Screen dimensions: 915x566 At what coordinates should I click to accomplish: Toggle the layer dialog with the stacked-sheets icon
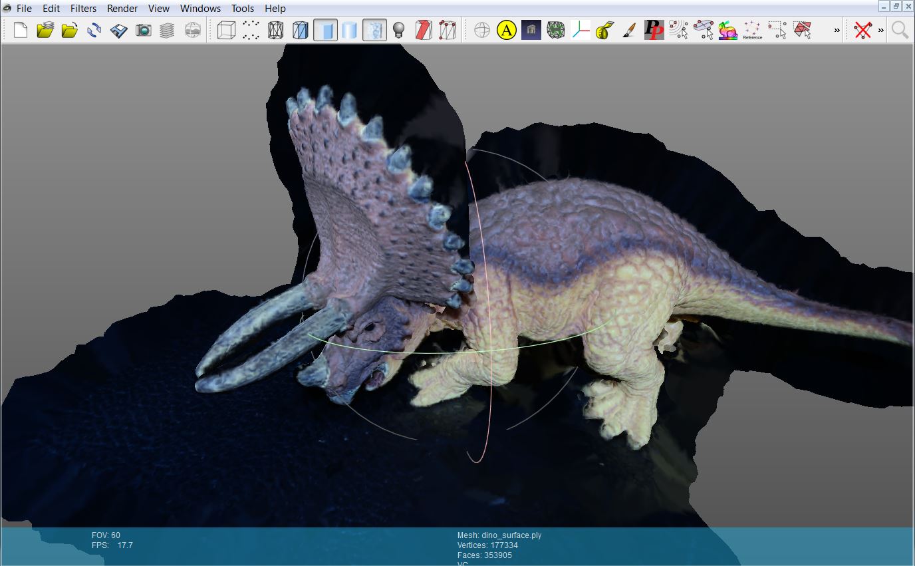point(168,30)
